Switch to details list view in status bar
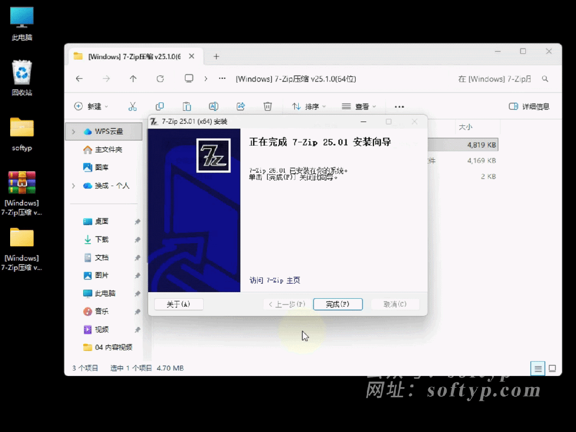576x432 pixels. [538, 369]
